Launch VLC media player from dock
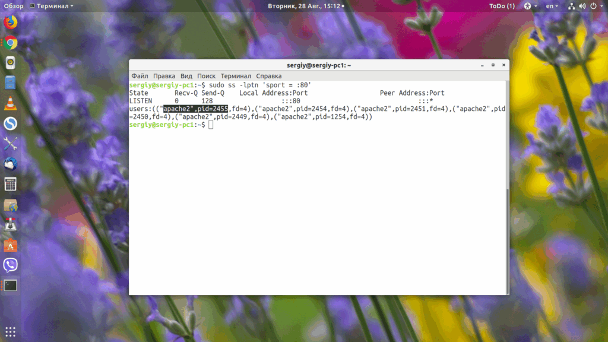608x342 pixels. [11, 103]
